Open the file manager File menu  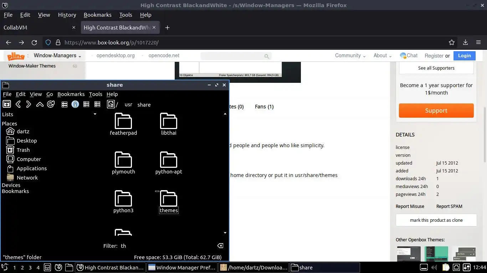point(7,94)
